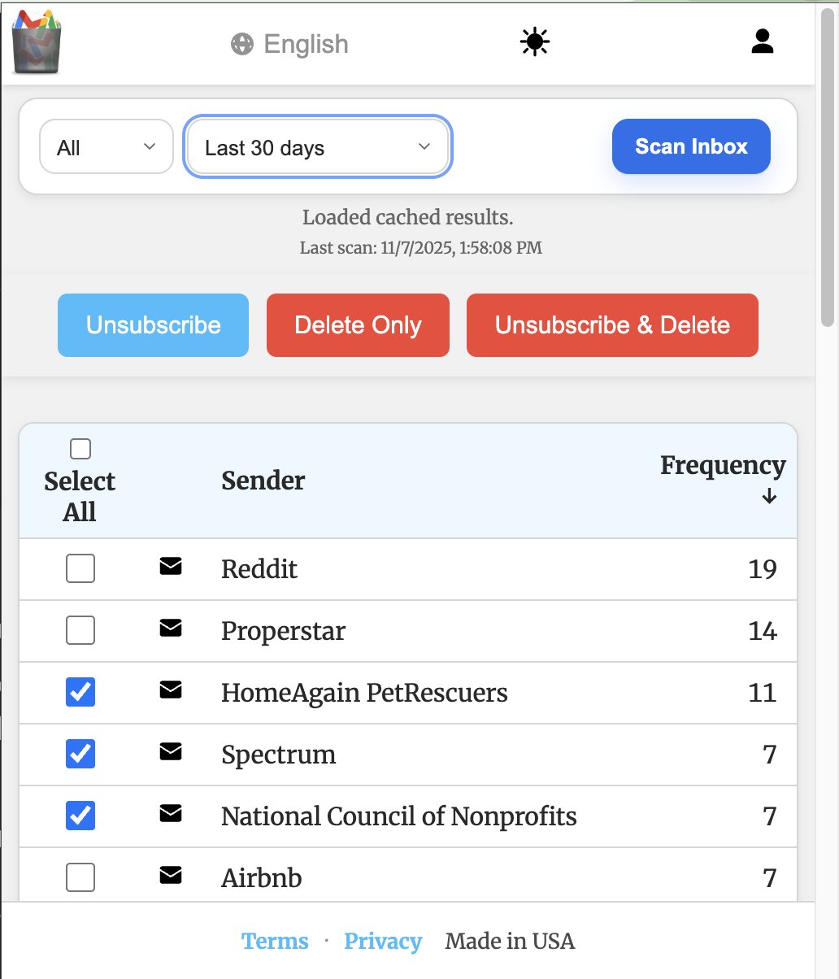Click the envelope icon beside Properstar
The height and width of the screenshot is (979, 839).
(171, 629)
